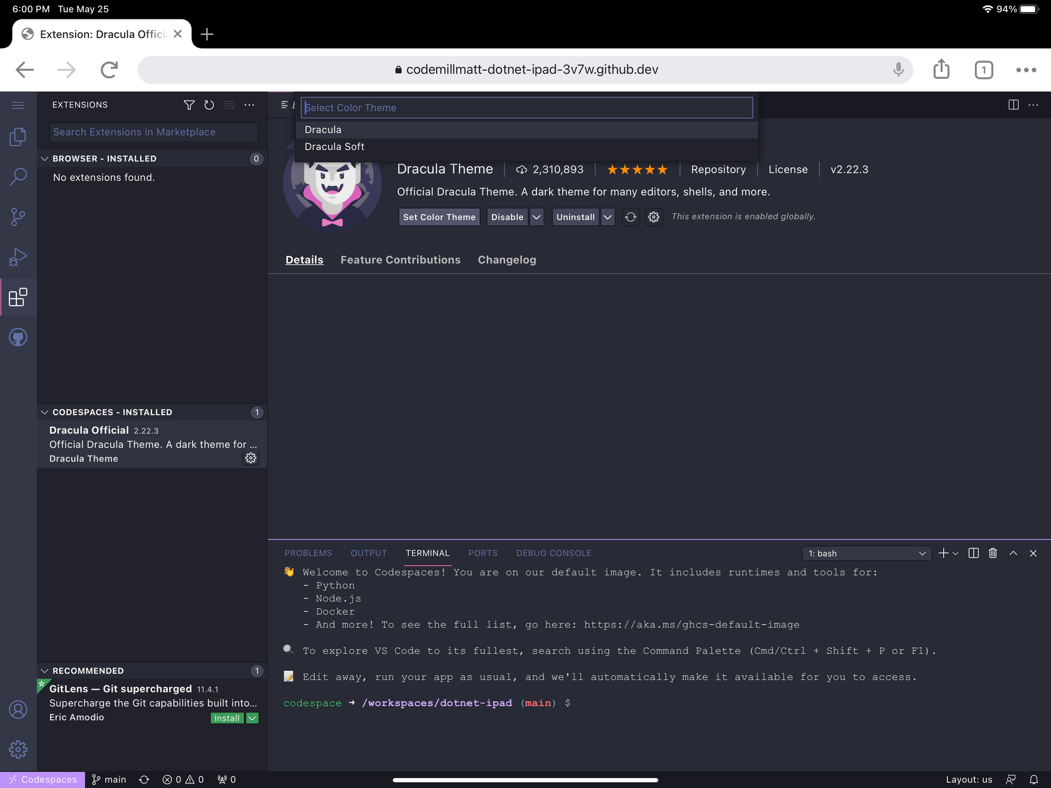Image resolution: width=1051 pixels, height=788 pixels.
Task: Open the Repository link
Action: coord(718,169)
